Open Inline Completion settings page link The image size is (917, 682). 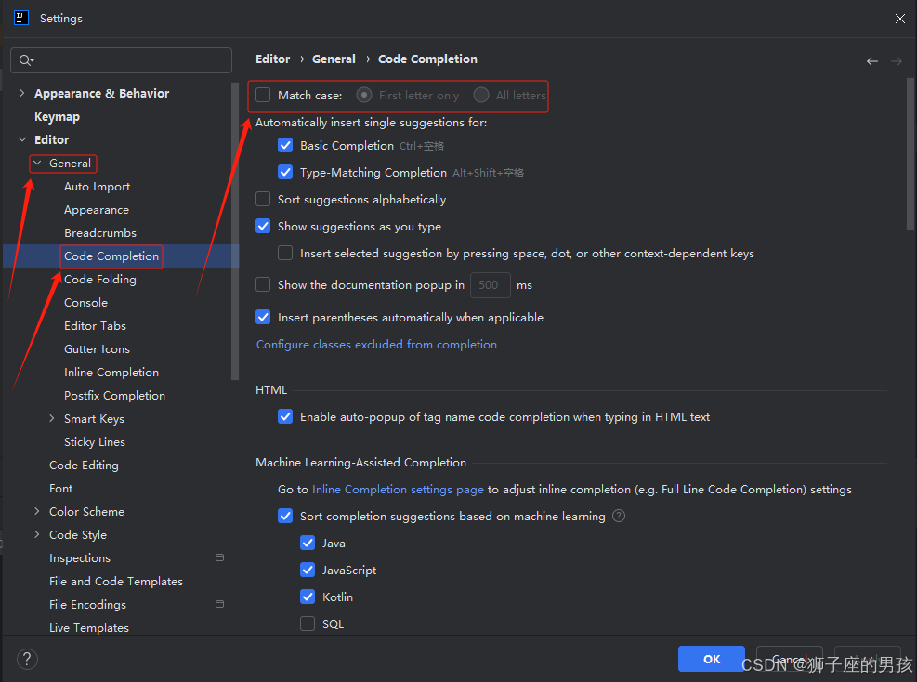(398, 489)
